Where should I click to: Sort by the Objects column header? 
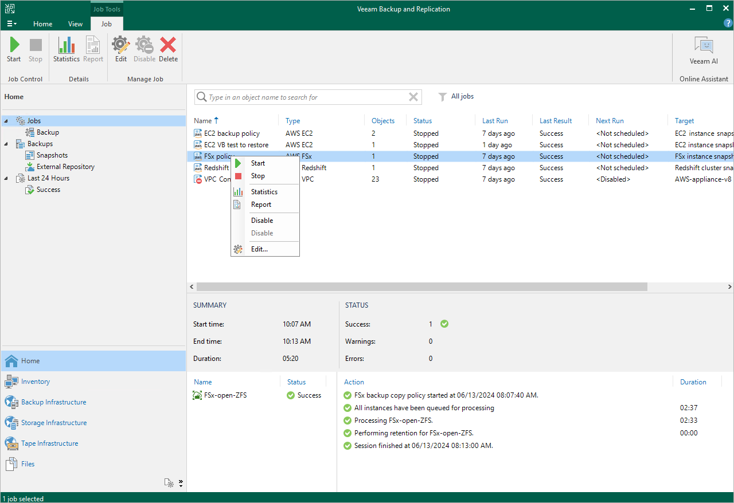coord(383,121)
